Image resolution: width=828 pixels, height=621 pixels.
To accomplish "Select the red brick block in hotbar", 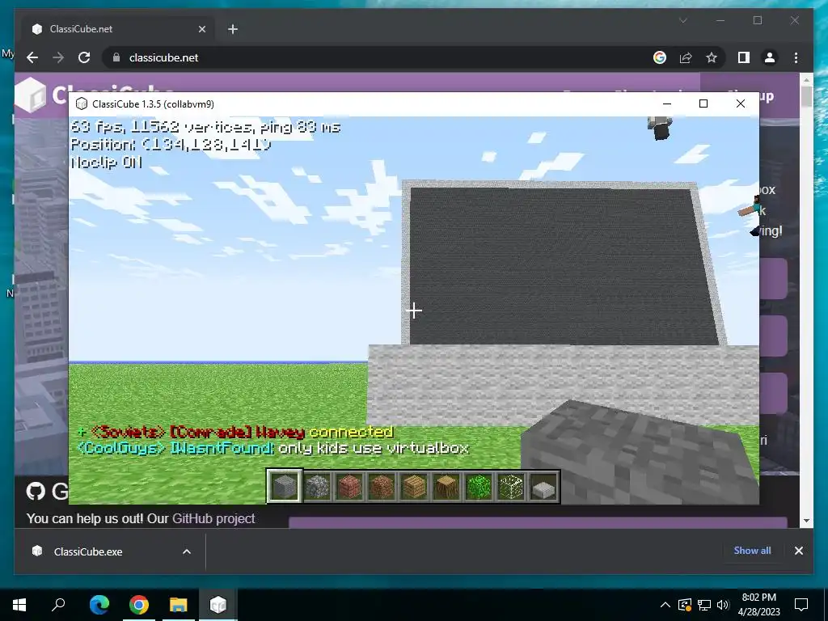I will (x=349, y=486).
